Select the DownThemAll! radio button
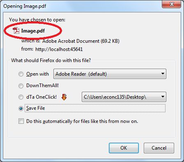 click(21, 86)
